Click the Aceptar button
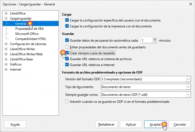This screenshot has width=195, height=132. pyautogui.click(x=155, y=124)
